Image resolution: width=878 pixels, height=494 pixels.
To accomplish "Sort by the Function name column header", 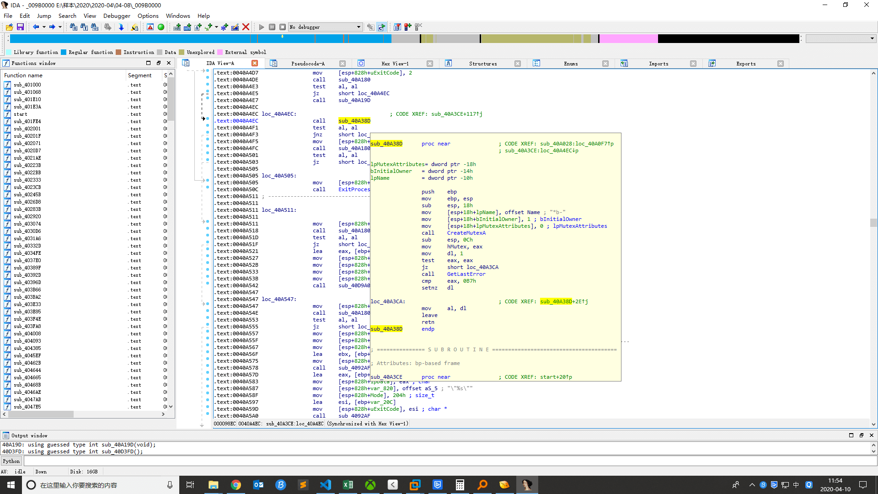I will pos(64,75).
